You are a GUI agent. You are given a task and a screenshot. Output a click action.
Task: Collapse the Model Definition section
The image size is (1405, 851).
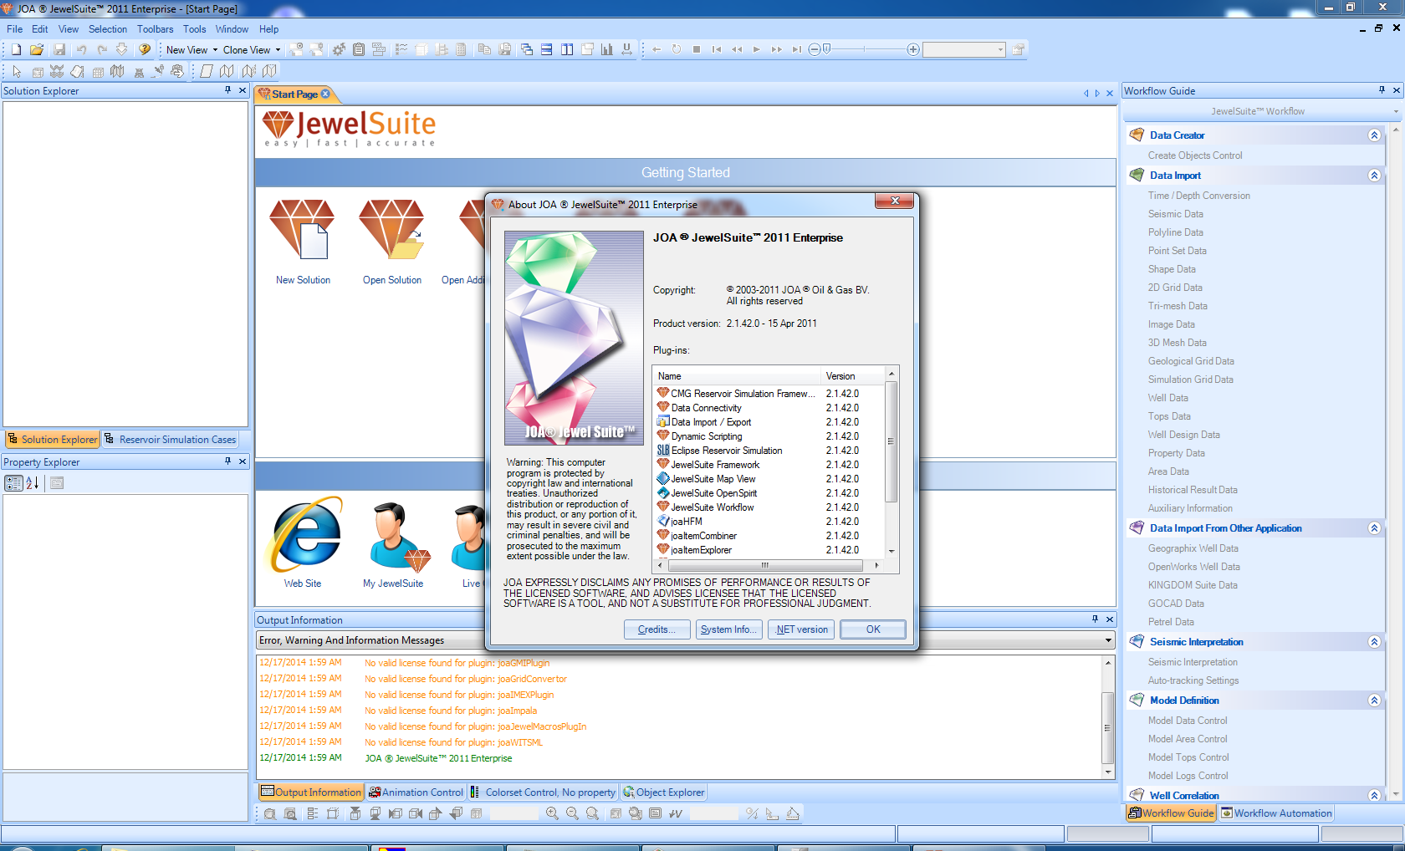click(x=1374, y=700)
